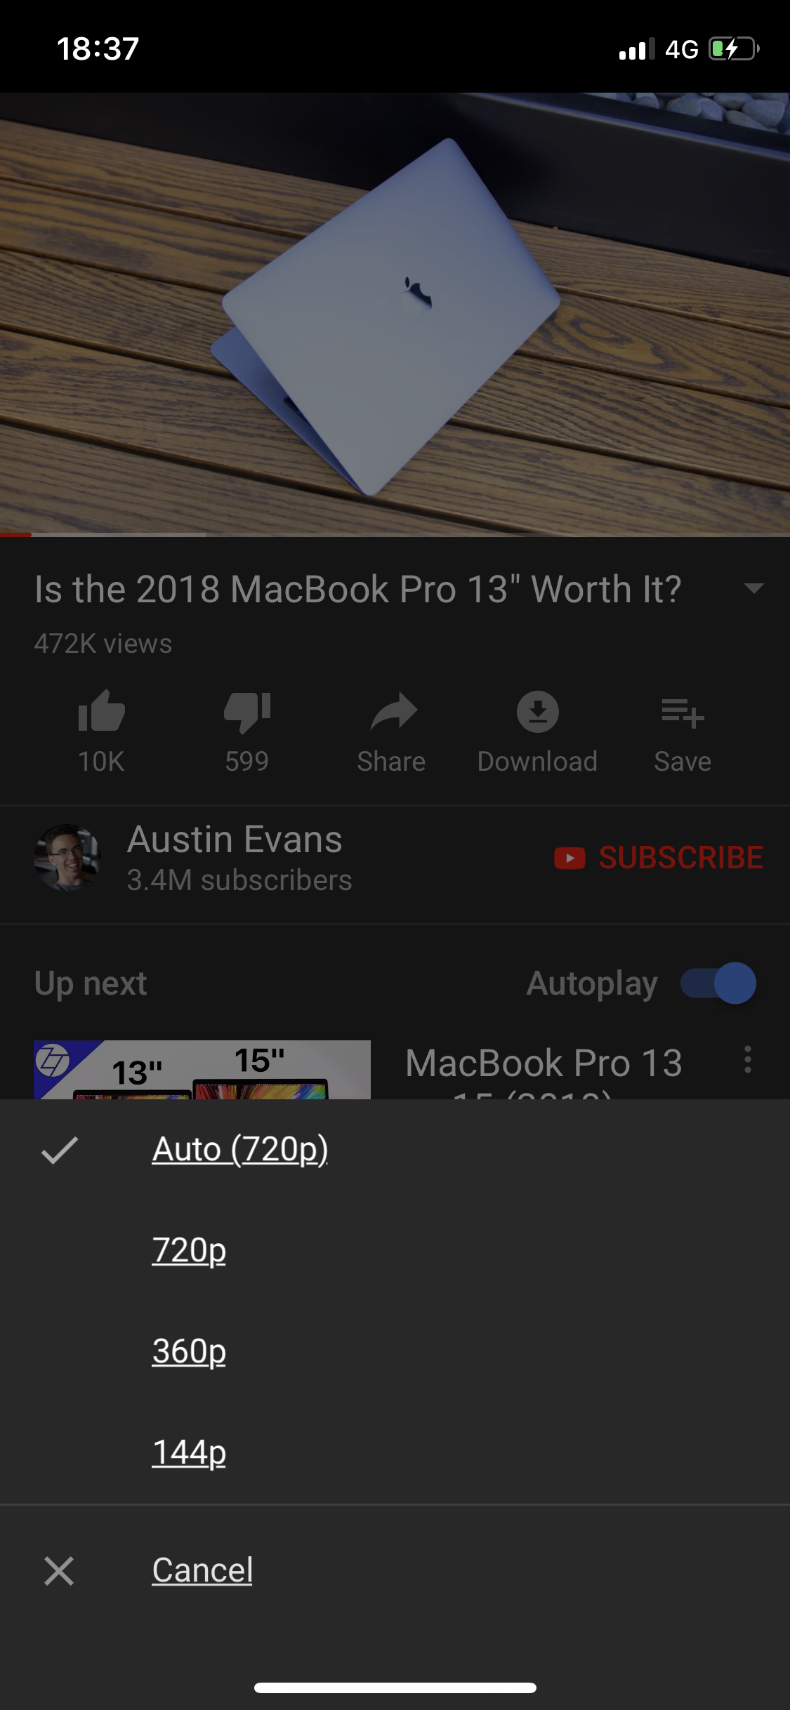The width and height of the screenshot is (790, 1710).
Task: Tap the Download icon
Action: [x=538, y=712]
